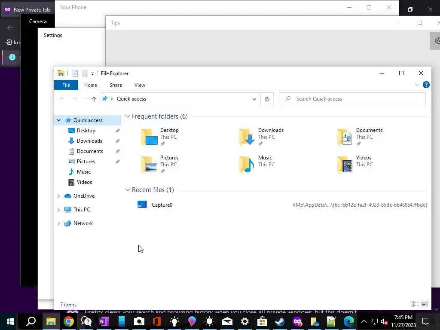Open the Share ribbon tab
Image resolution: width=440 pixels, height=330 pixels.
coord(116,85)
